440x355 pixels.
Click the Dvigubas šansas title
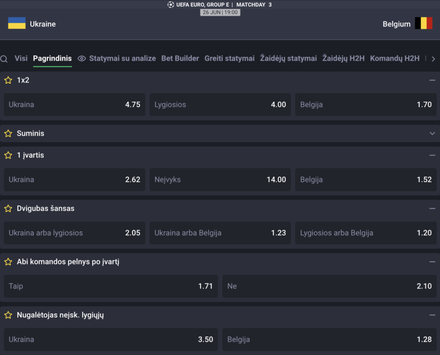click(x=45, y=209)
